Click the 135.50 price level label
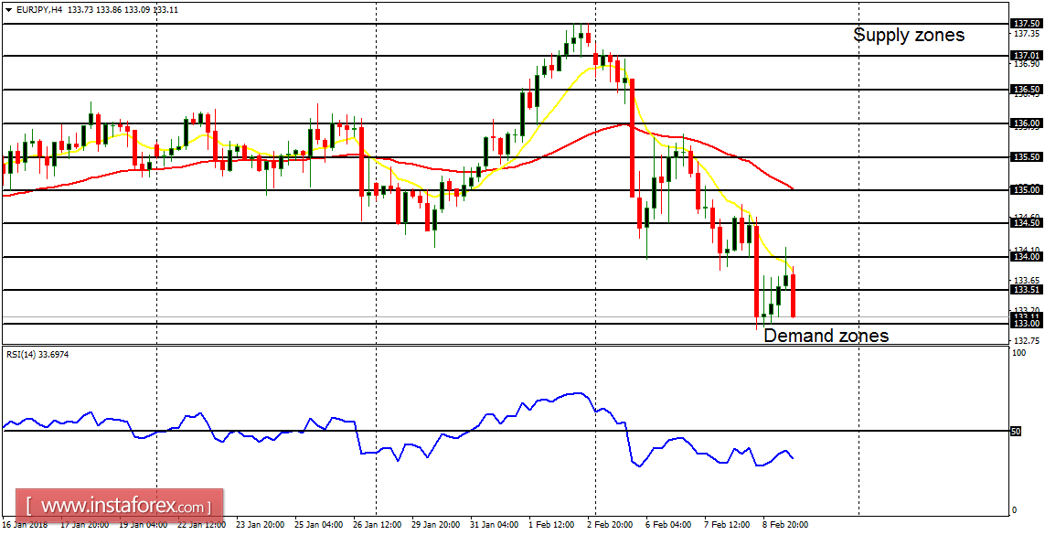Screen dimensions: 1045x535 tap(1026, 157)
